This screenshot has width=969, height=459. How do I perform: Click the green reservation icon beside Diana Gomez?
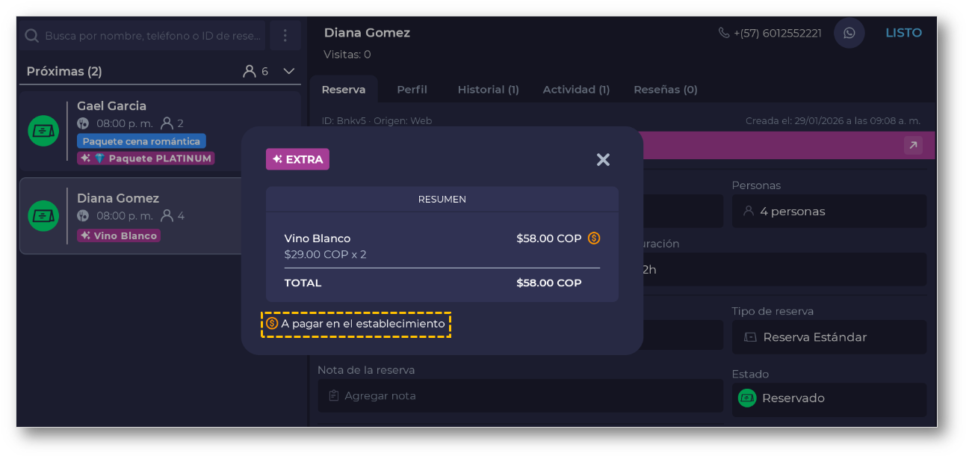[43, 216]
